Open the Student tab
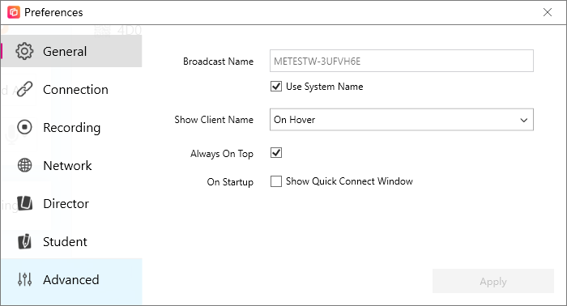The height and width of the screenshot is (306, 567). 71,241
